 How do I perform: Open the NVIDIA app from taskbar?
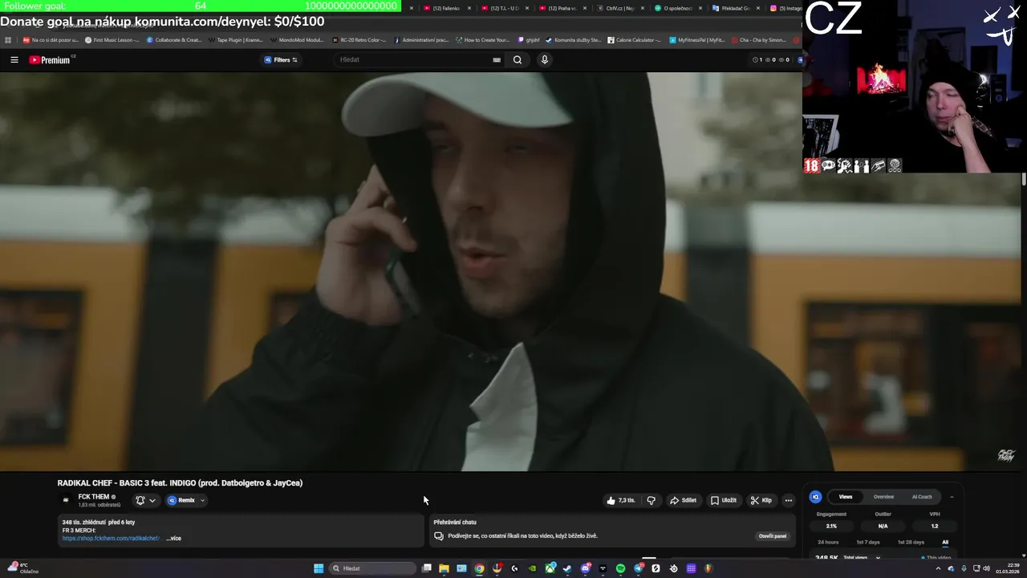click(x=532, y=568)
